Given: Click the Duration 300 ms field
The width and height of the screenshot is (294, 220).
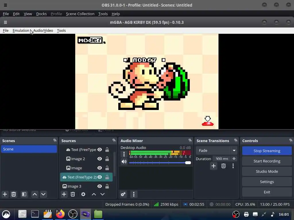Looking at the screenshot, I should click(x=222, y=159).
